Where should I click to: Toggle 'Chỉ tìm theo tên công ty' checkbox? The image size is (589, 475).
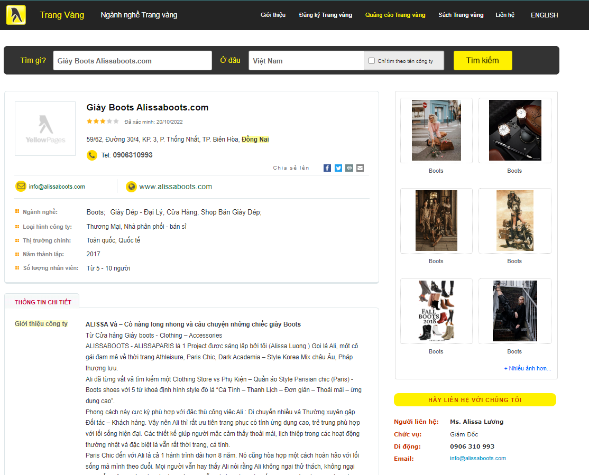click(372, 61)
